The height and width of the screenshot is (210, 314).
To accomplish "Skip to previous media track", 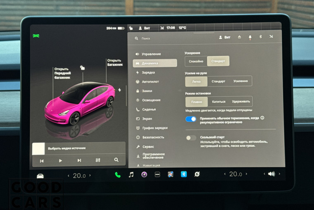I will click(x=42, y=161).
